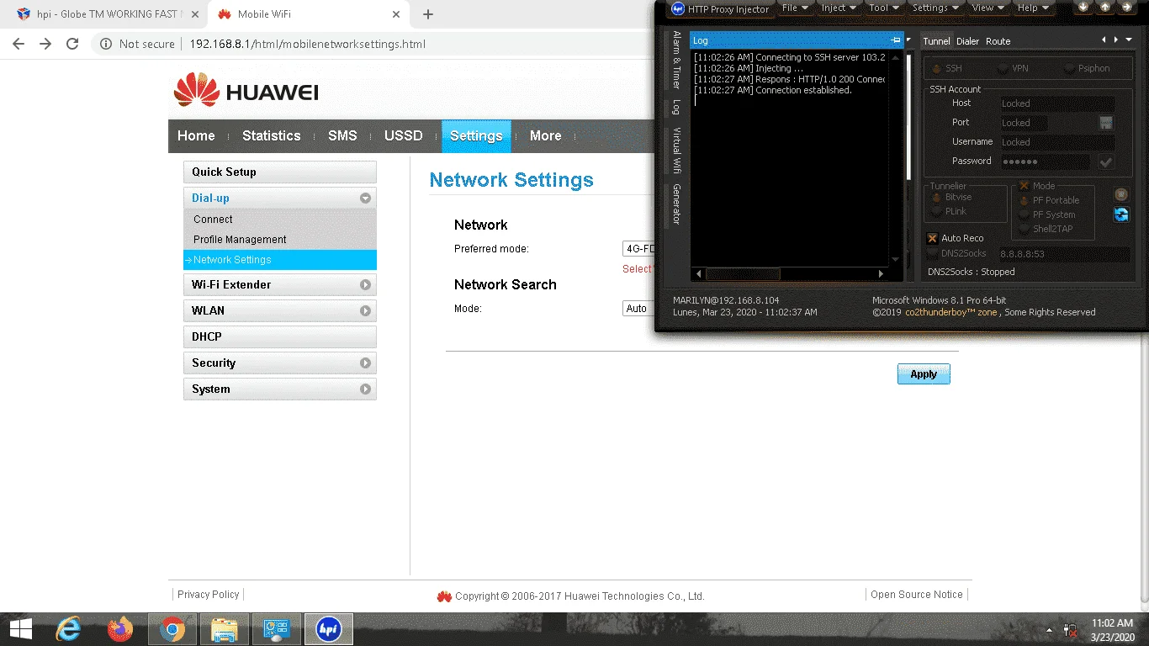Click the network status icon in system tray
The width and height of the screenshot is (1149, 646).
click(x=1071, y=629)
